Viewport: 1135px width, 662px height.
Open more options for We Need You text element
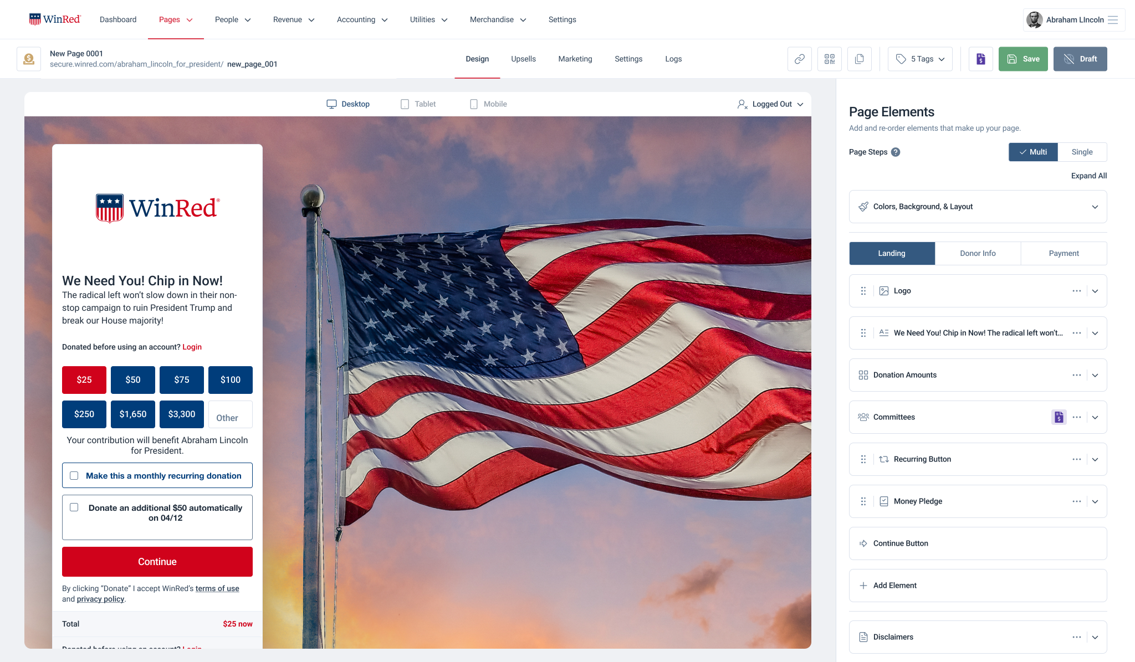point(1076,333)
